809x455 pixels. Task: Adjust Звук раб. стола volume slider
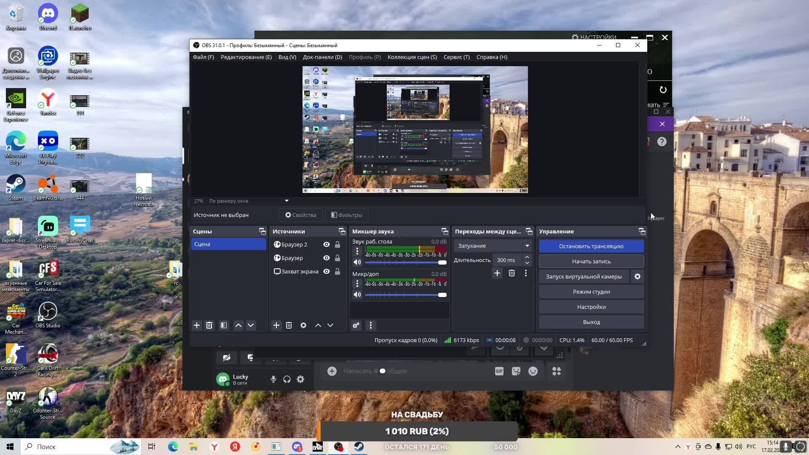(x=406, y=262)
